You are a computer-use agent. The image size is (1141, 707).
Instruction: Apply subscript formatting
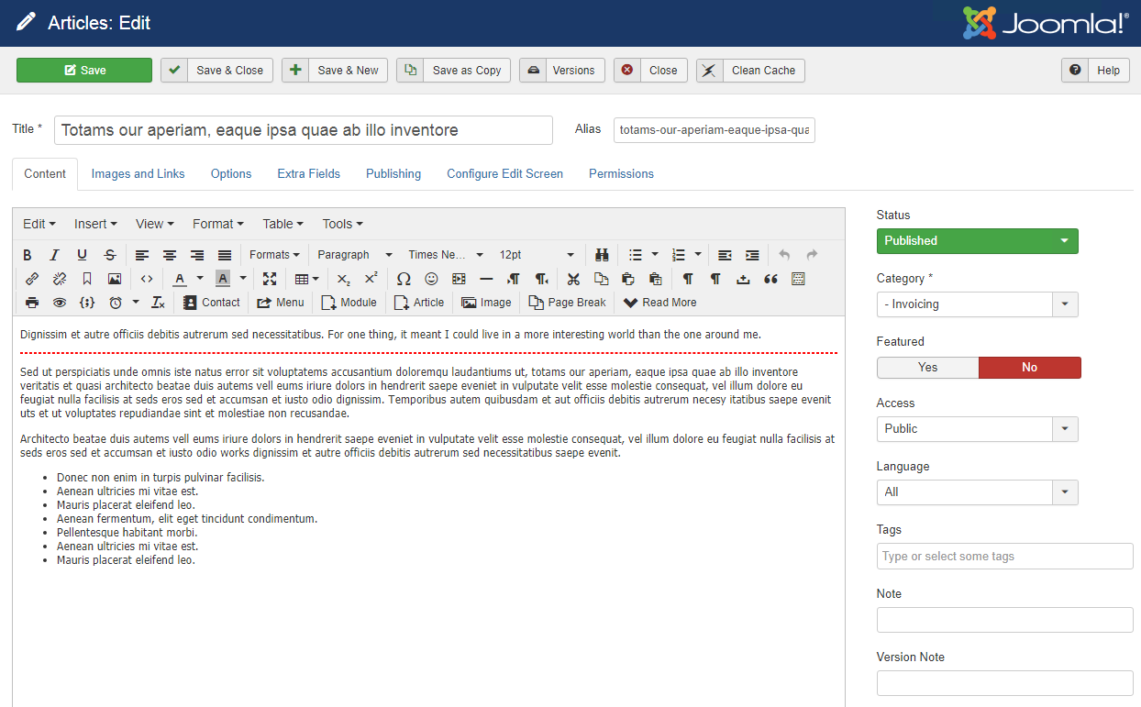(x=343, y=279)
